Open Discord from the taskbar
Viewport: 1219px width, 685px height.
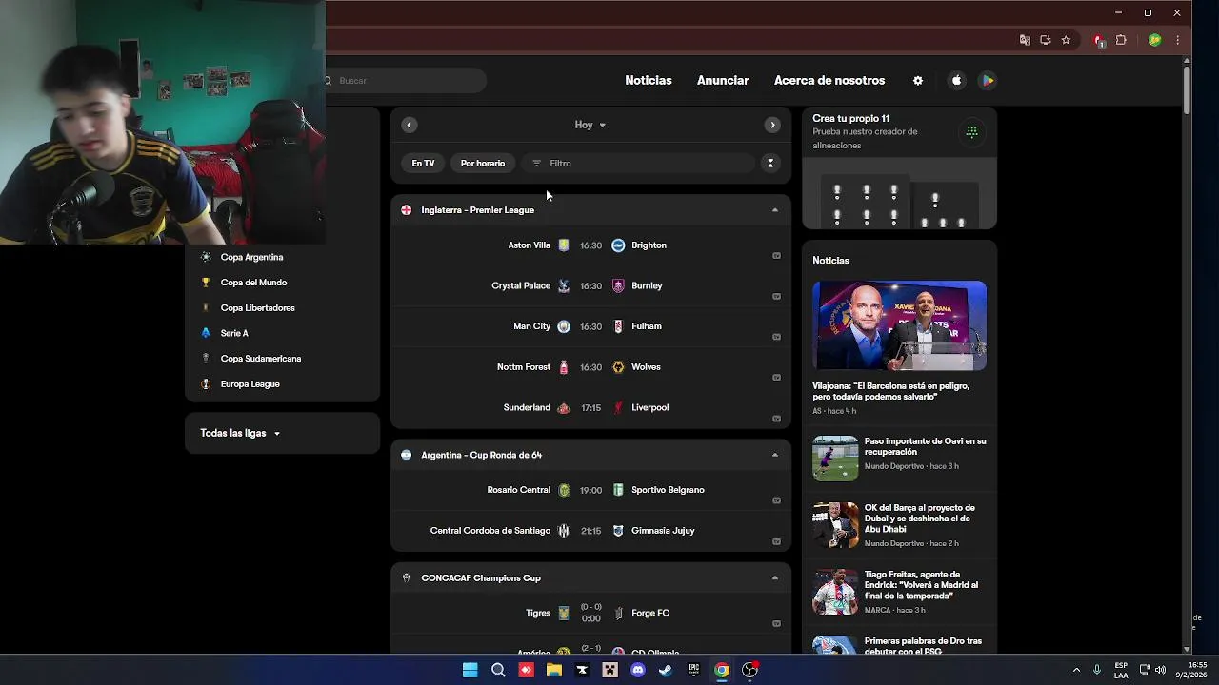(x=638, y=670)
